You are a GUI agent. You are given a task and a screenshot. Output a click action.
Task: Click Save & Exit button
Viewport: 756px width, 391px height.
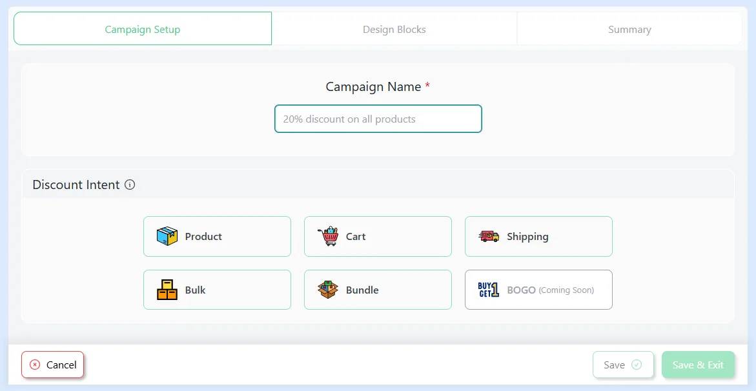[698, 365]
